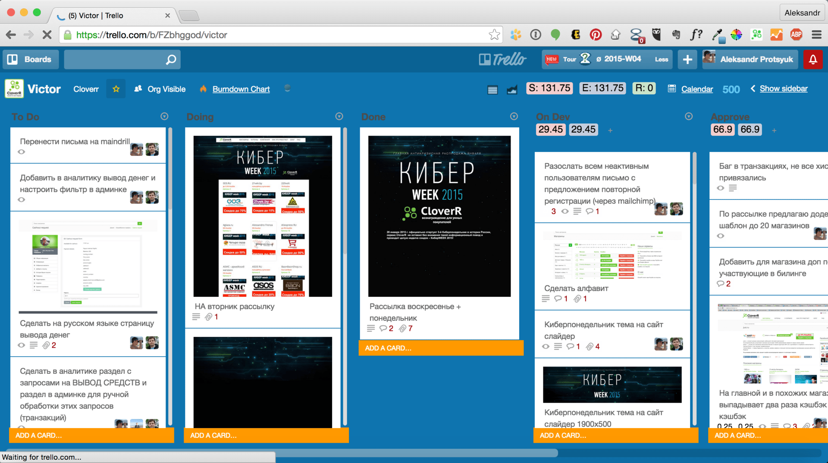Click attachment icon on НА вторник рассылку card
The width and height of the screenshot is (828, 463).
click(x=208, y=317)
